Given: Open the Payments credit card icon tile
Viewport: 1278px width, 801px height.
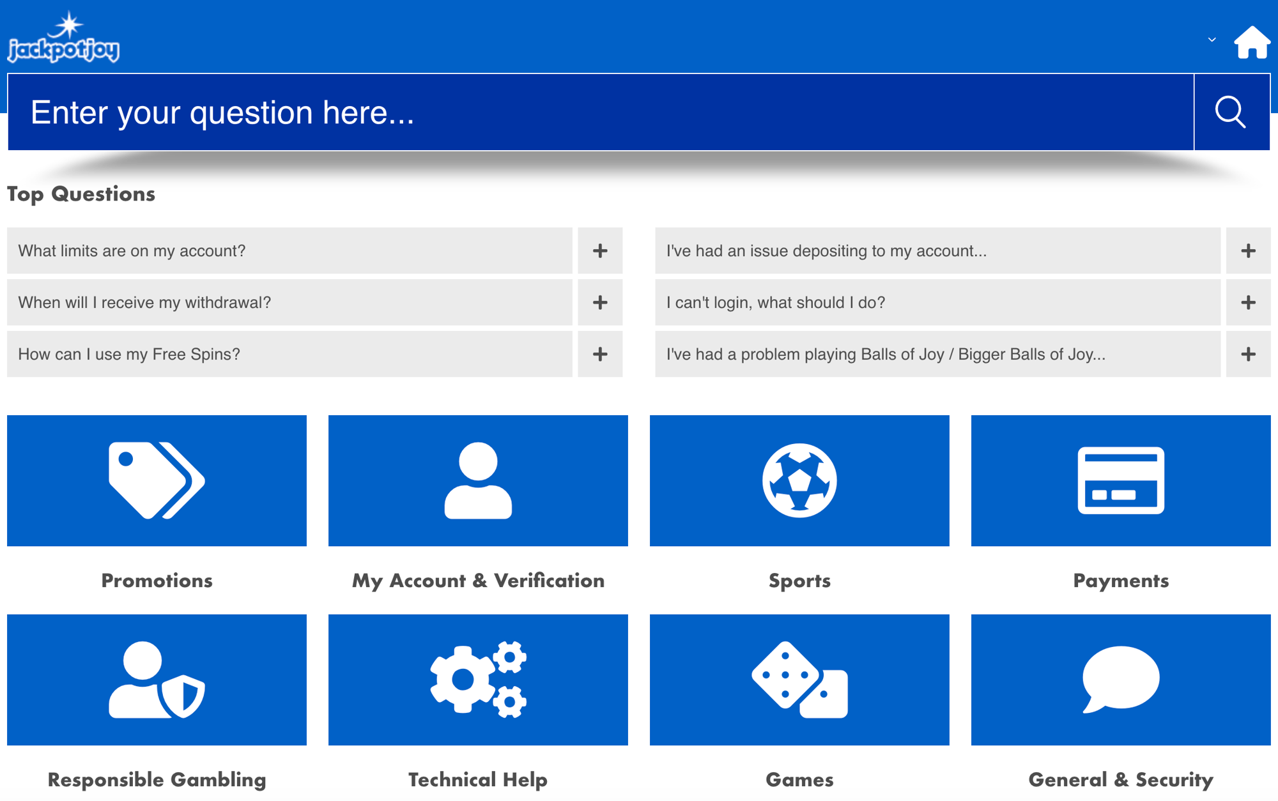Looking at the screenshot, I should pyautogui.click(x=1121, y=480).
